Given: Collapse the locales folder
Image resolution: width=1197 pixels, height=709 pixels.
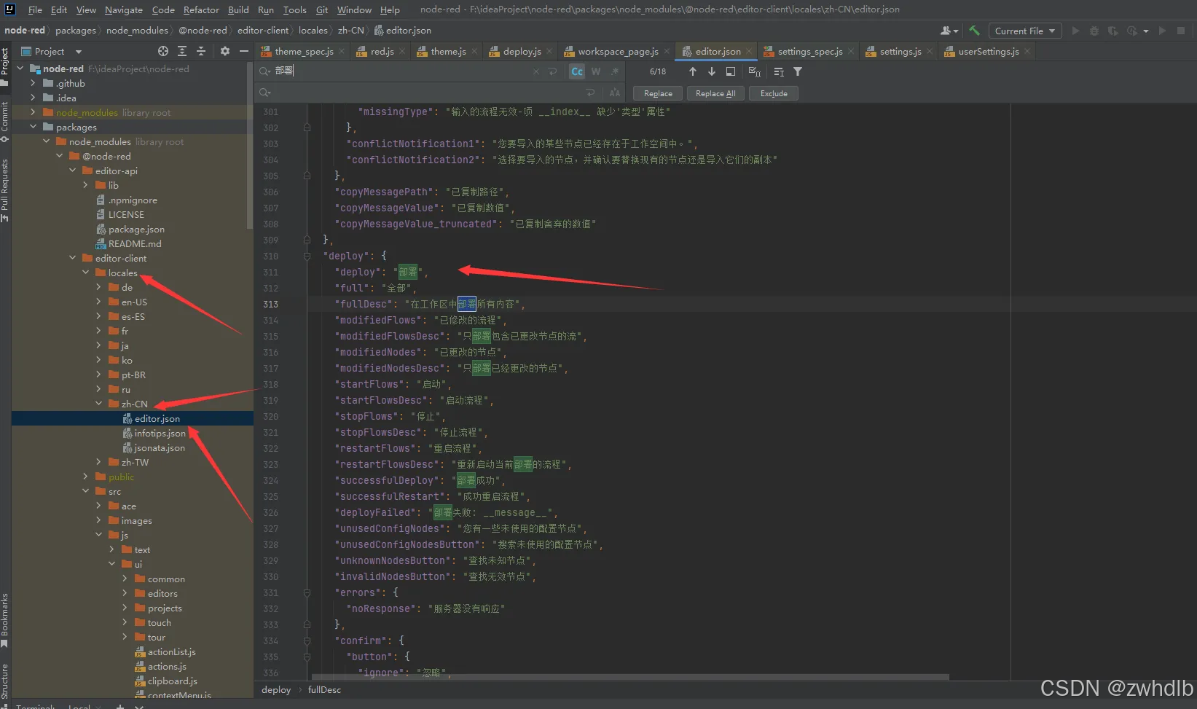Looking at the screenshot, I should pos(87,273).
